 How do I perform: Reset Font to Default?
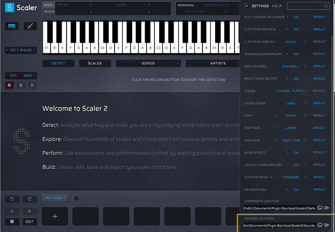click(x=319, y=116)
